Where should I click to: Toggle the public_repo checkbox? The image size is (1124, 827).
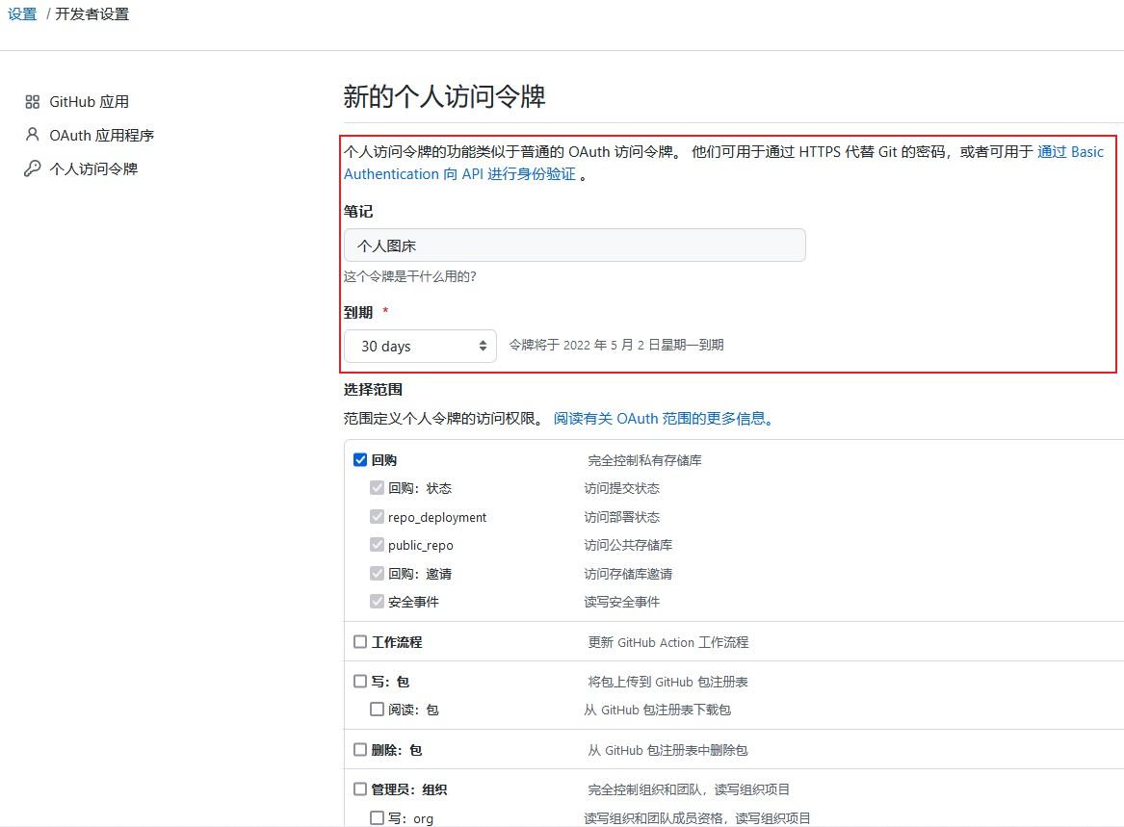377,545
